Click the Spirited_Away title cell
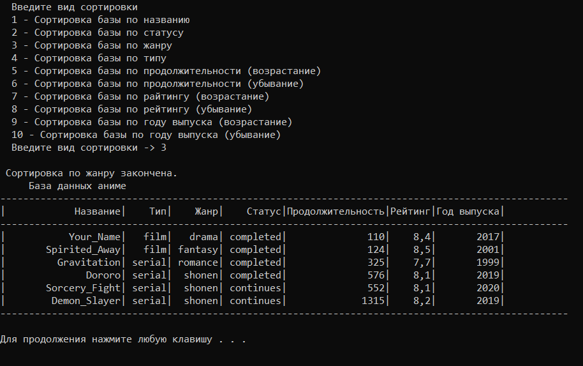The height and width of the screenshot is (366, 583). pyautogui.click(x=84, y=250)
